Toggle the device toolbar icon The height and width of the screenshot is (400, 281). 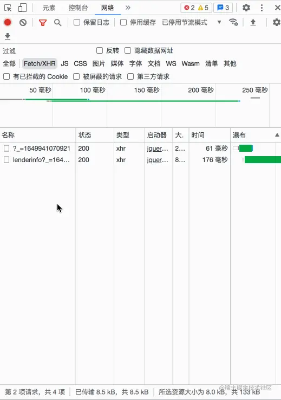pyautogui.click(x=22, y=8)
